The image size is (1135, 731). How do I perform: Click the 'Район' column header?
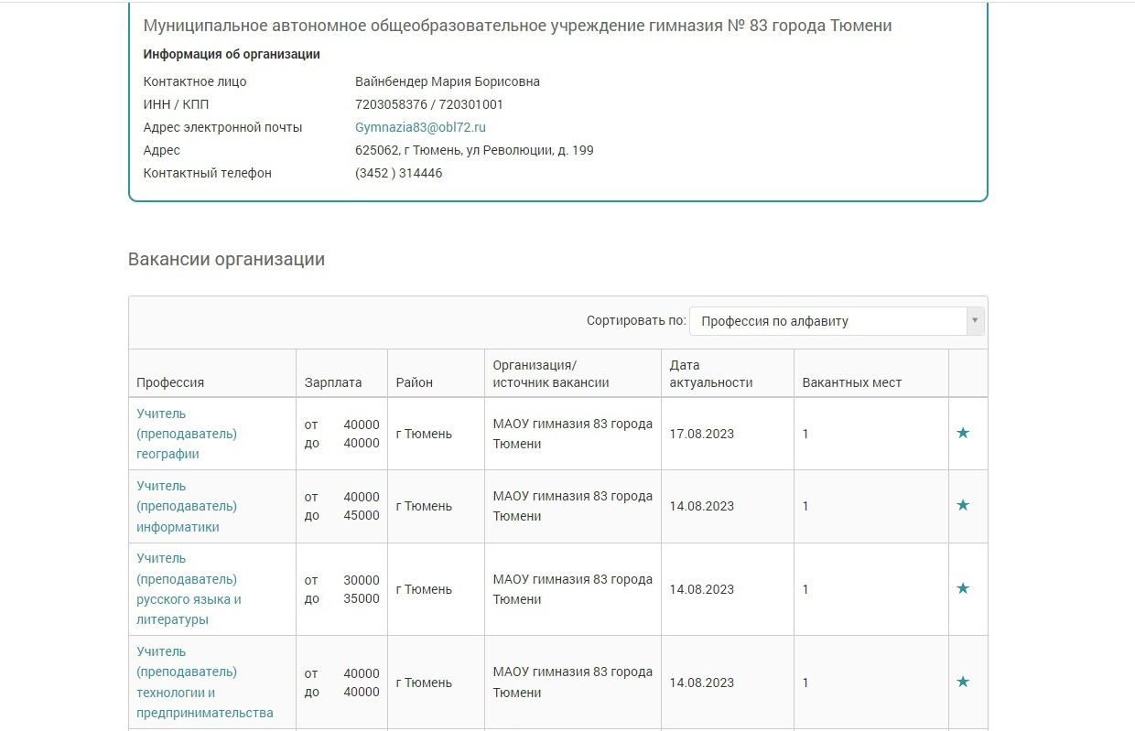tap(415, 382)
